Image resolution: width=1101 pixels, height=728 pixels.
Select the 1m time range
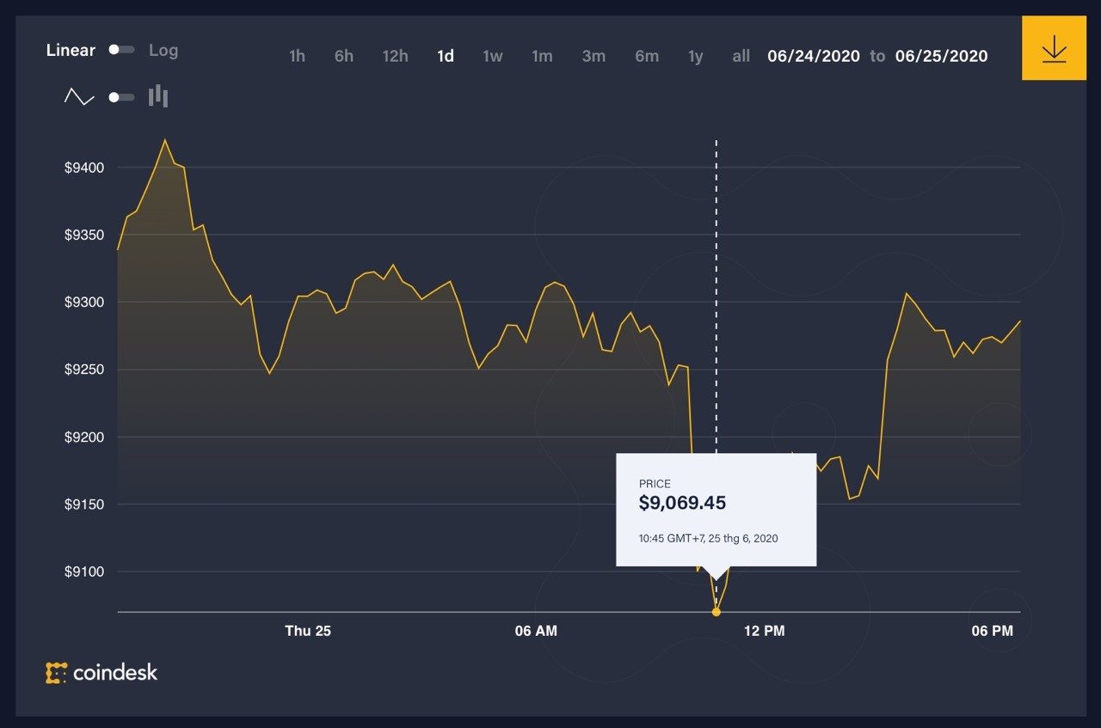pyautogui.click(x=542, y=56)
